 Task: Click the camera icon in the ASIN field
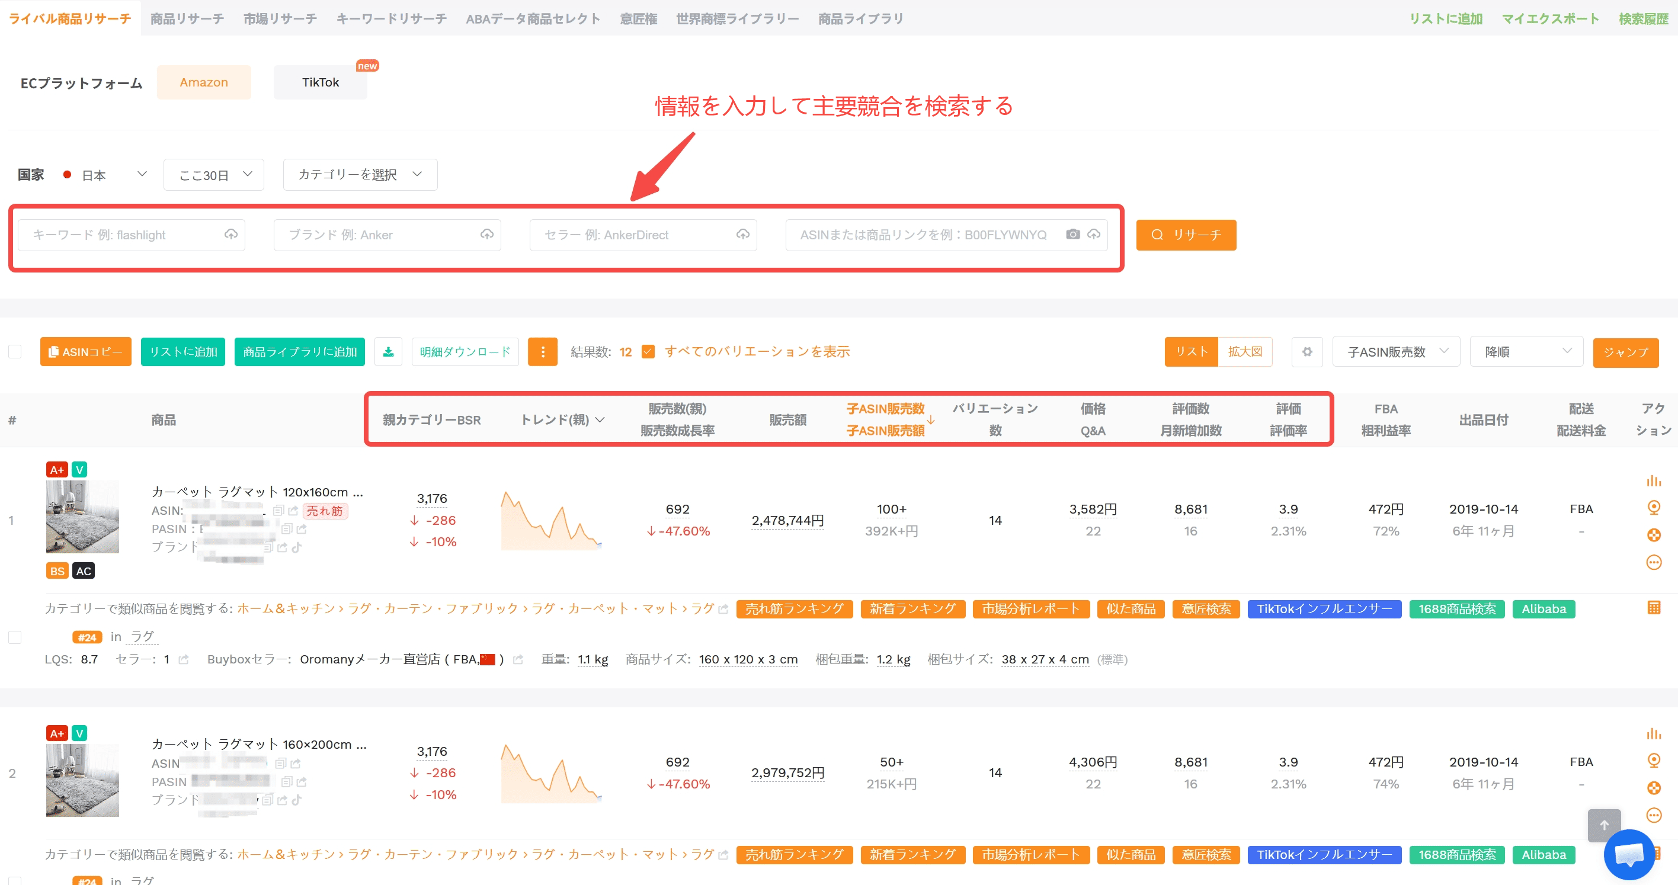pos(1073,235)
